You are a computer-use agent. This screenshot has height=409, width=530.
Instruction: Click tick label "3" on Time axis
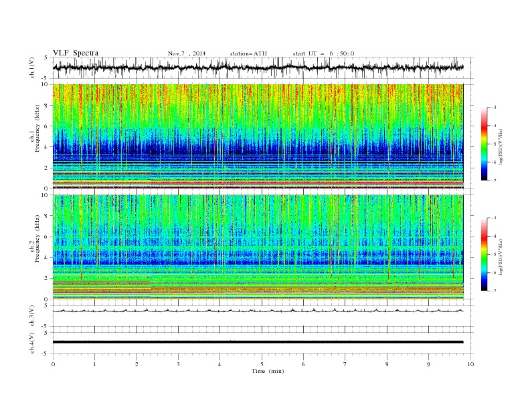178,364
